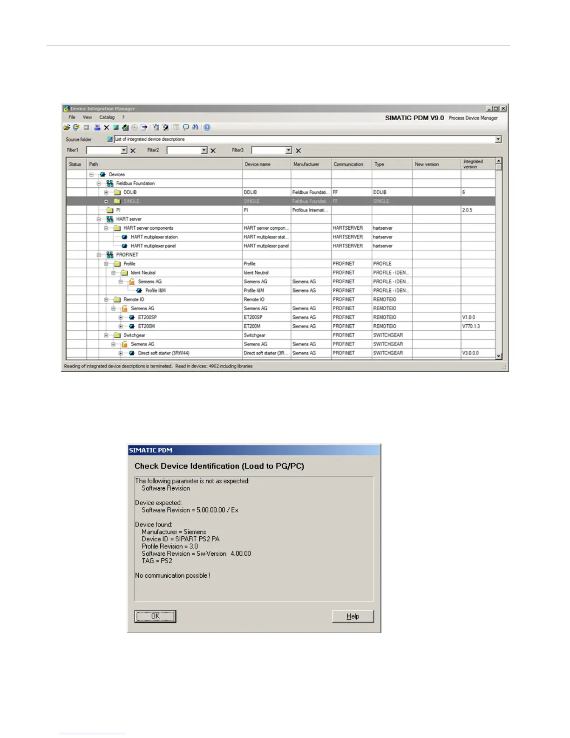The height and width of the screenshot is (738, 570).
Task: Click the speech bubble toolbar icon
Action: point(186,127)
